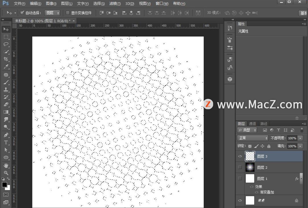Open the 属性 panel flyout menu

pyautogui.click(x=304, y=24)
